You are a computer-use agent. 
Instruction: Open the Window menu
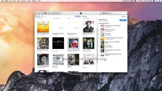click(x=34, y=1)
